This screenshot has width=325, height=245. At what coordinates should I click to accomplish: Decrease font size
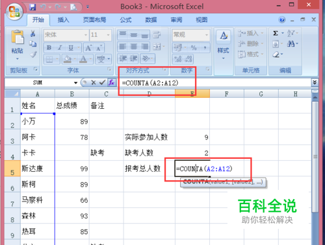(99, 48)
